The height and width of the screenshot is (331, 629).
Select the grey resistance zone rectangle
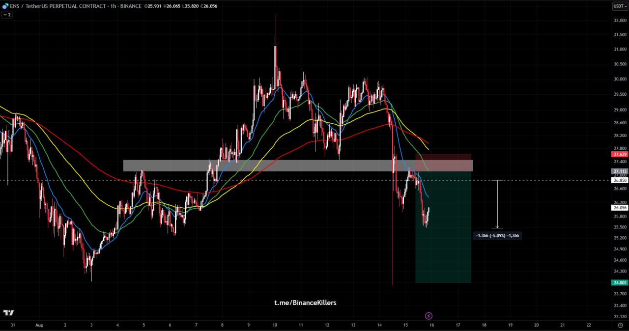[270, 165]
